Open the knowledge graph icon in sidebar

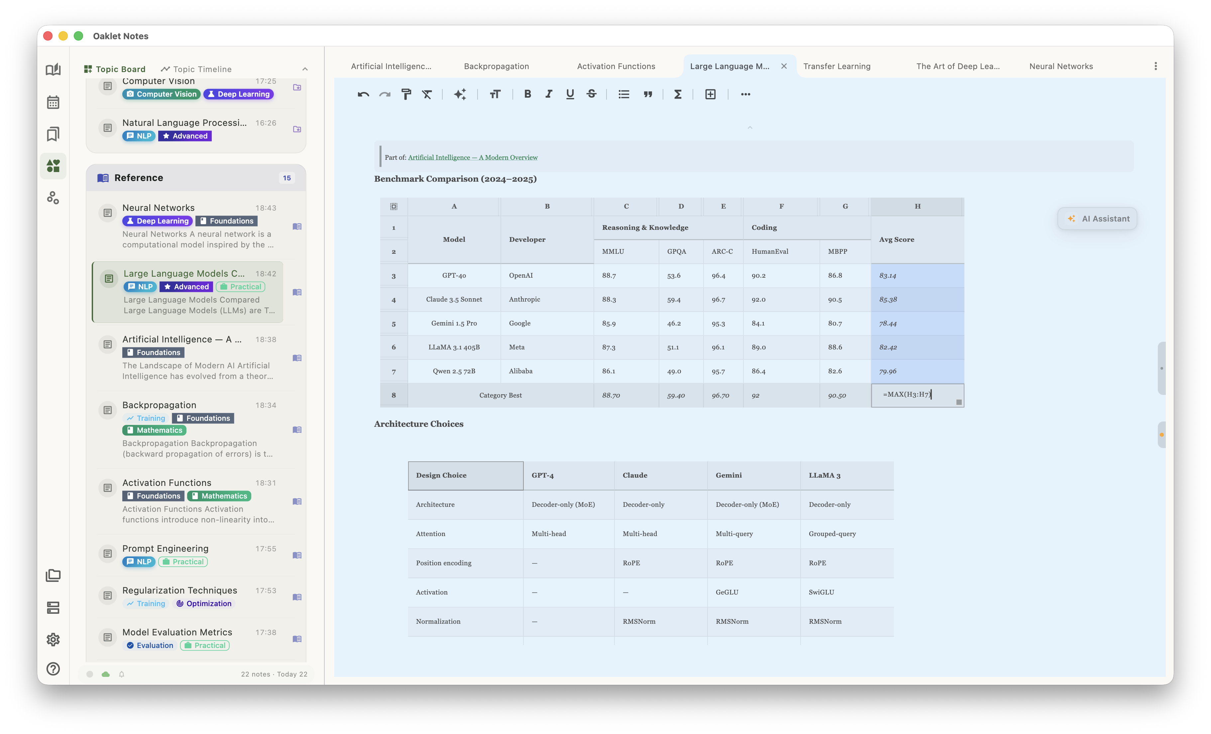[53, 198]
